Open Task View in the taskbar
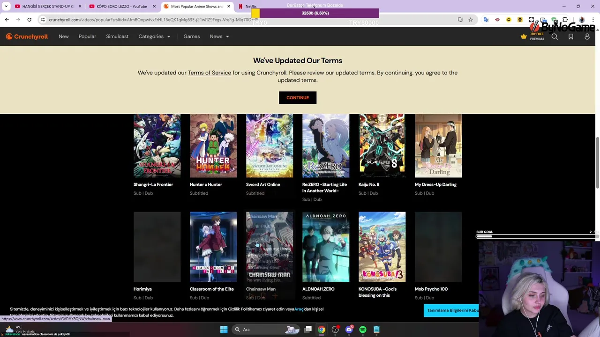The height and width of the screenshot is (337, 600). [308, 330]
